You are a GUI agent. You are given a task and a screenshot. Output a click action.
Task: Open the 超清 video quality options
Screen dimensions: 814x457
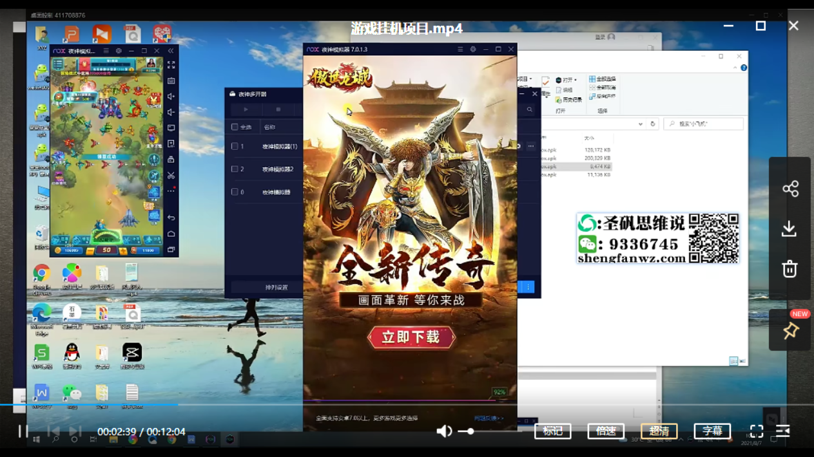click(x=659, y=431)
